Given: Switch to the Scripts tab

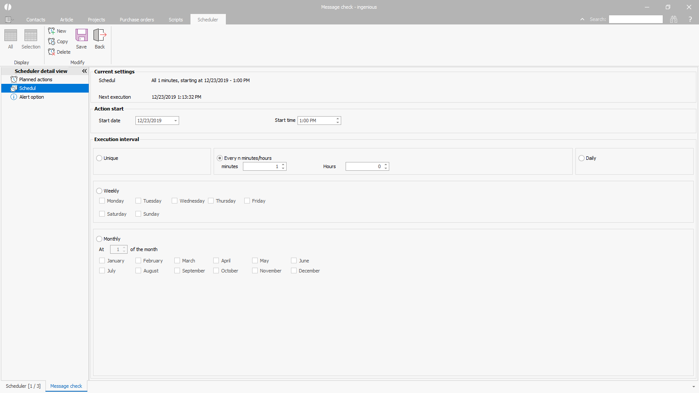Looking at the screenshot, I should (x=176, y=20).
